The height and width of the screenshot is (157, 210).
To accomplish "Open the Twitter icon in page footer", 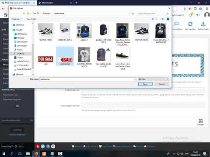I will point(43,147).
